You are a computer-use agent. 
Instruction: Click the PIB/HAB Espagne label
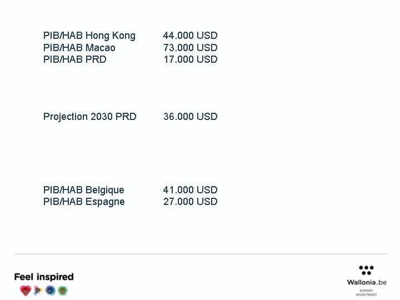pyautogui.click(x=84, y=202)
